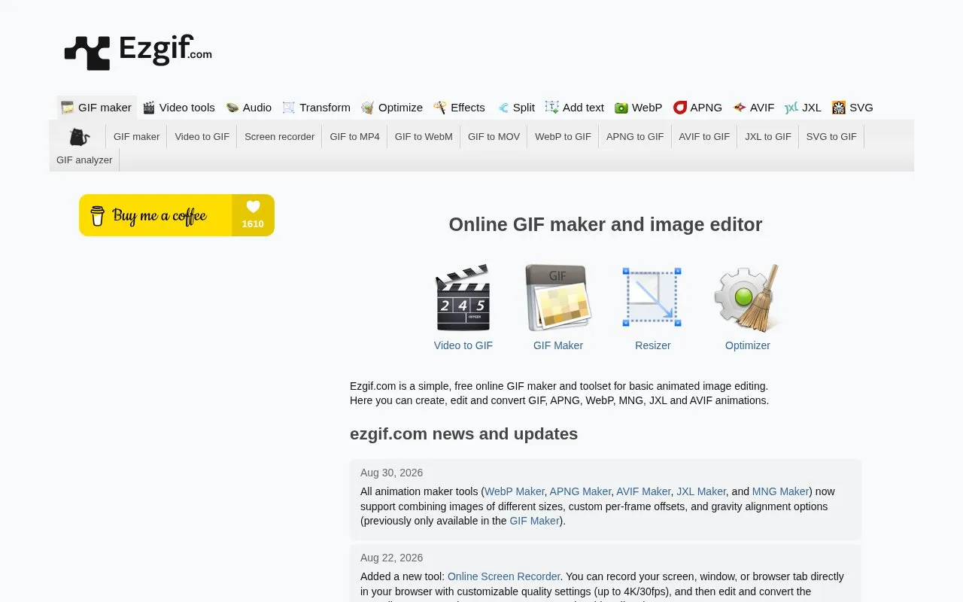This screenshot has width=963, height=602.
Task: Click the APNG menu icon
Action: 680,108
